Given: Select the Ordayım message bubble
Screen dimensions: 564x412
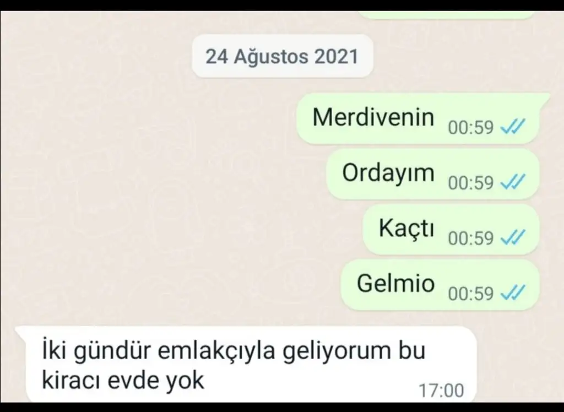Looking at the screenshot, I should pos(433,174).
